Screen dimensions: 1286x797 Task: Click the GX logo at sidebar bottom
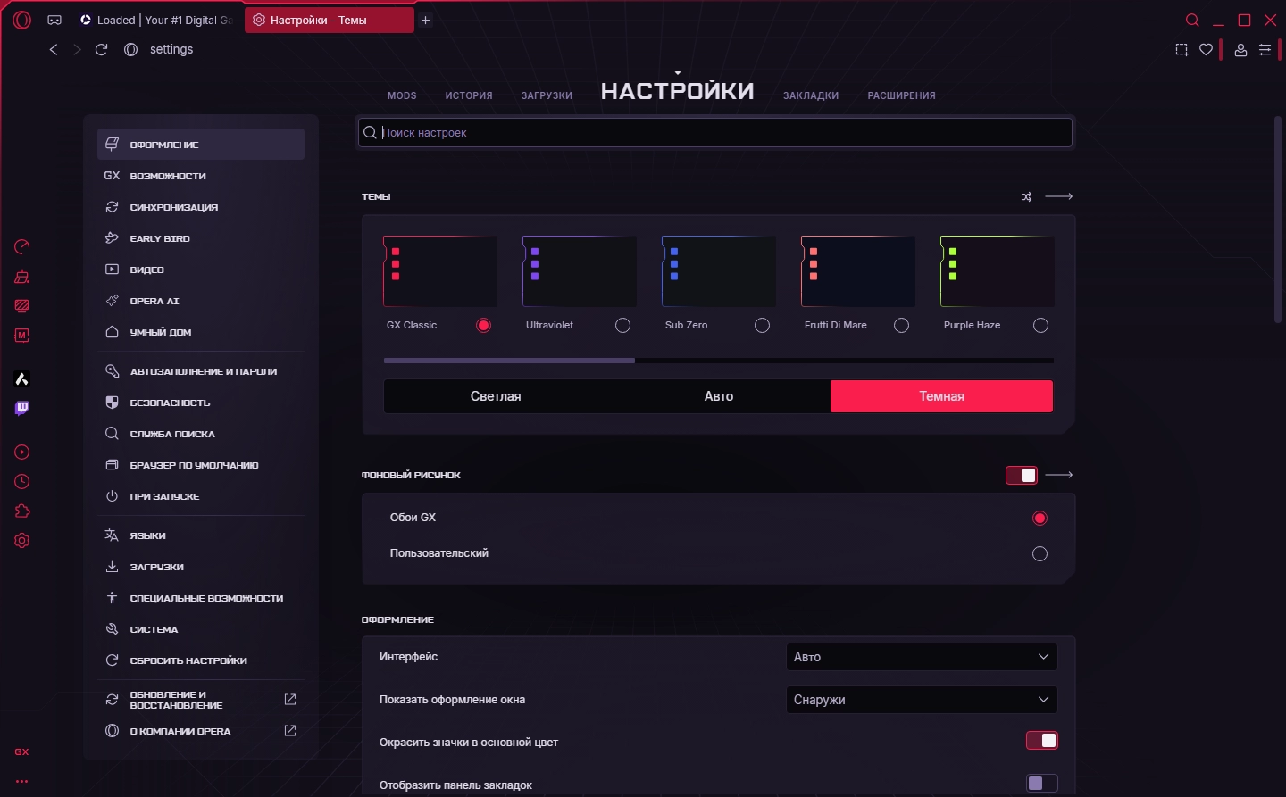[21, 752]
